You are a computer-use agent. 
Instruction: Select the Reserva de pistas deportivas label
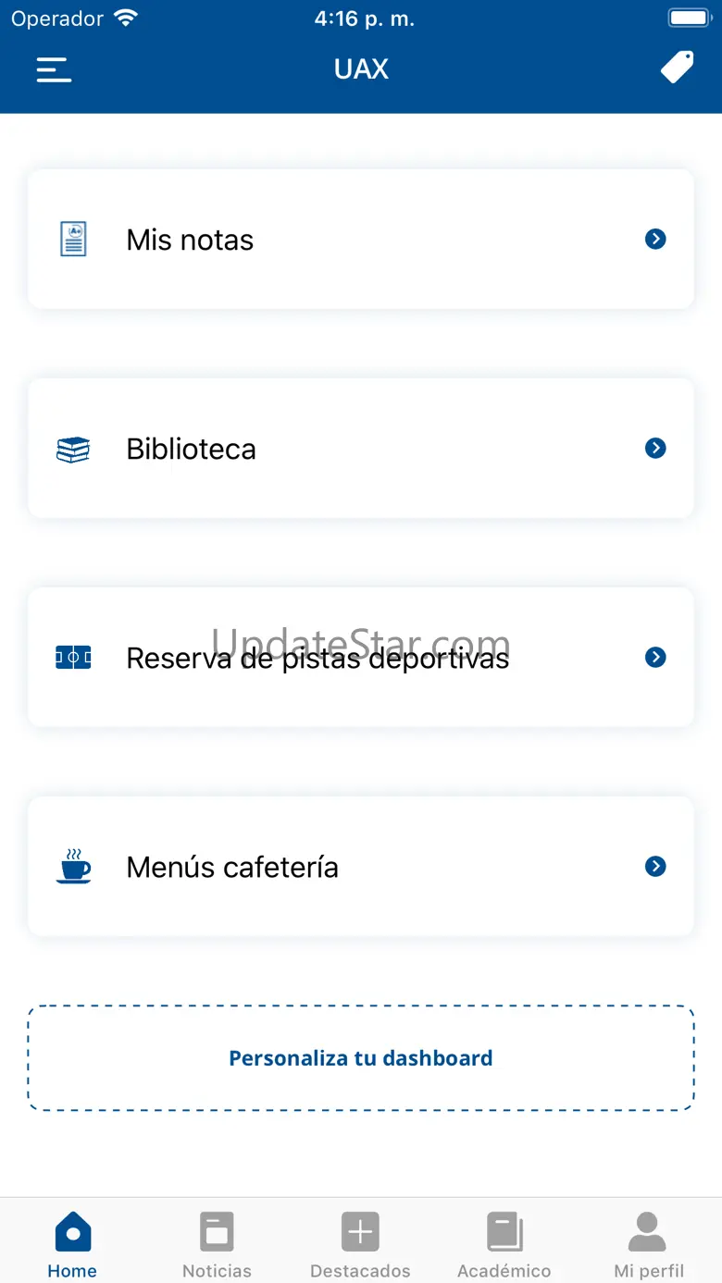(317, 659)
